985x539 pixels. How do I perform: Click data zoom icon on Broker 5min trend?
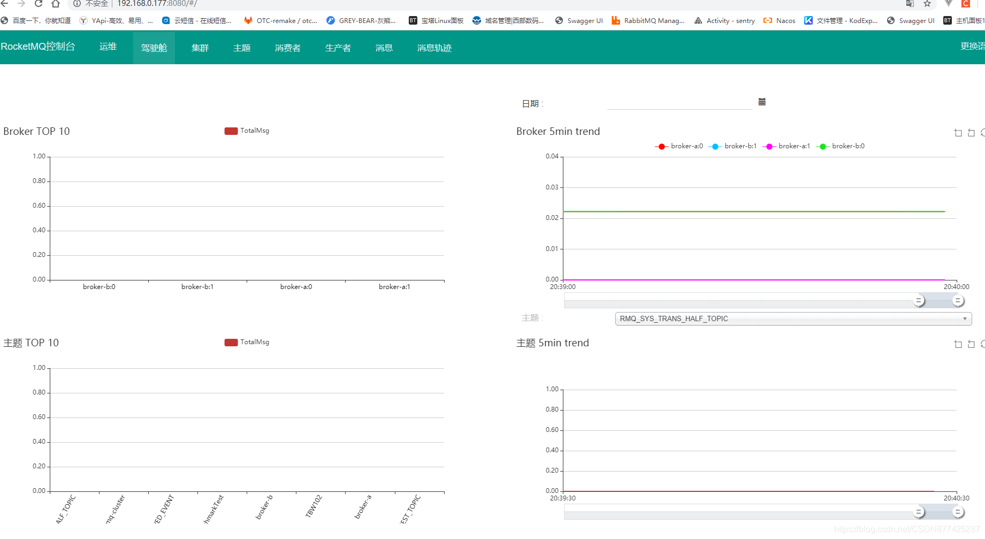tap(958, 133)
